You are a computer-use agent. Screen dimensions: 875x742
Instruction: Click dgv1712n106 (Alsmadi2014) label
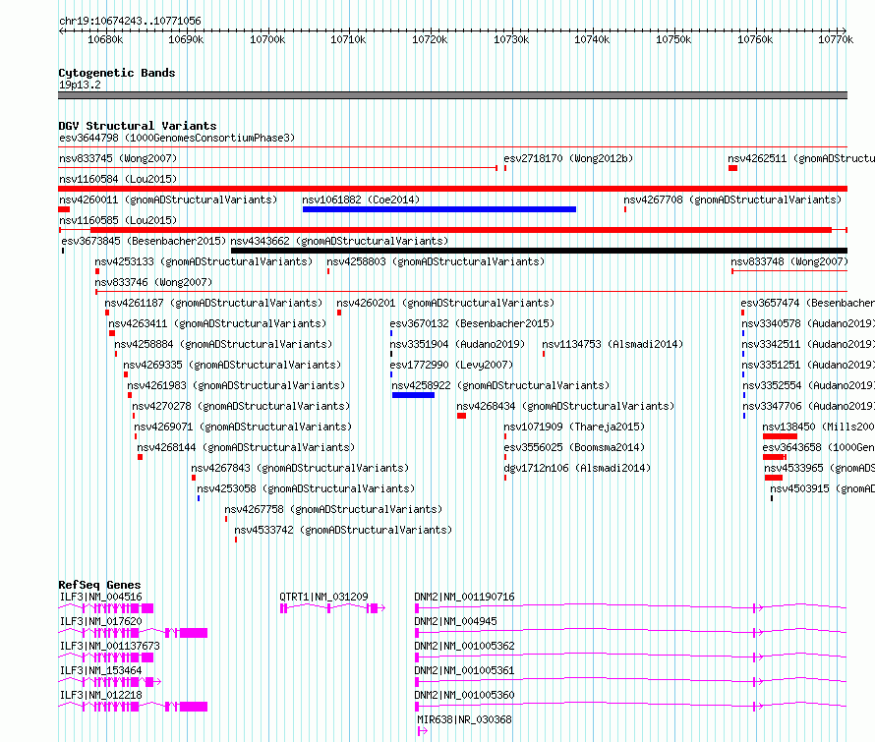point(577,468)
